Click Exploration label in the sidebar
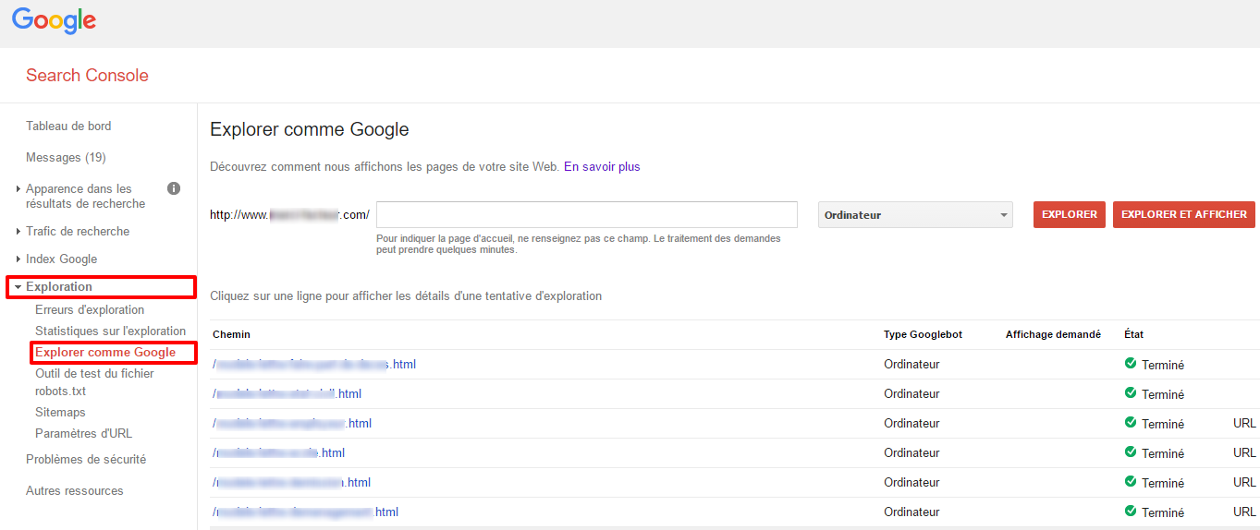This screenshot has width=1260, height=530. (59, 286)
